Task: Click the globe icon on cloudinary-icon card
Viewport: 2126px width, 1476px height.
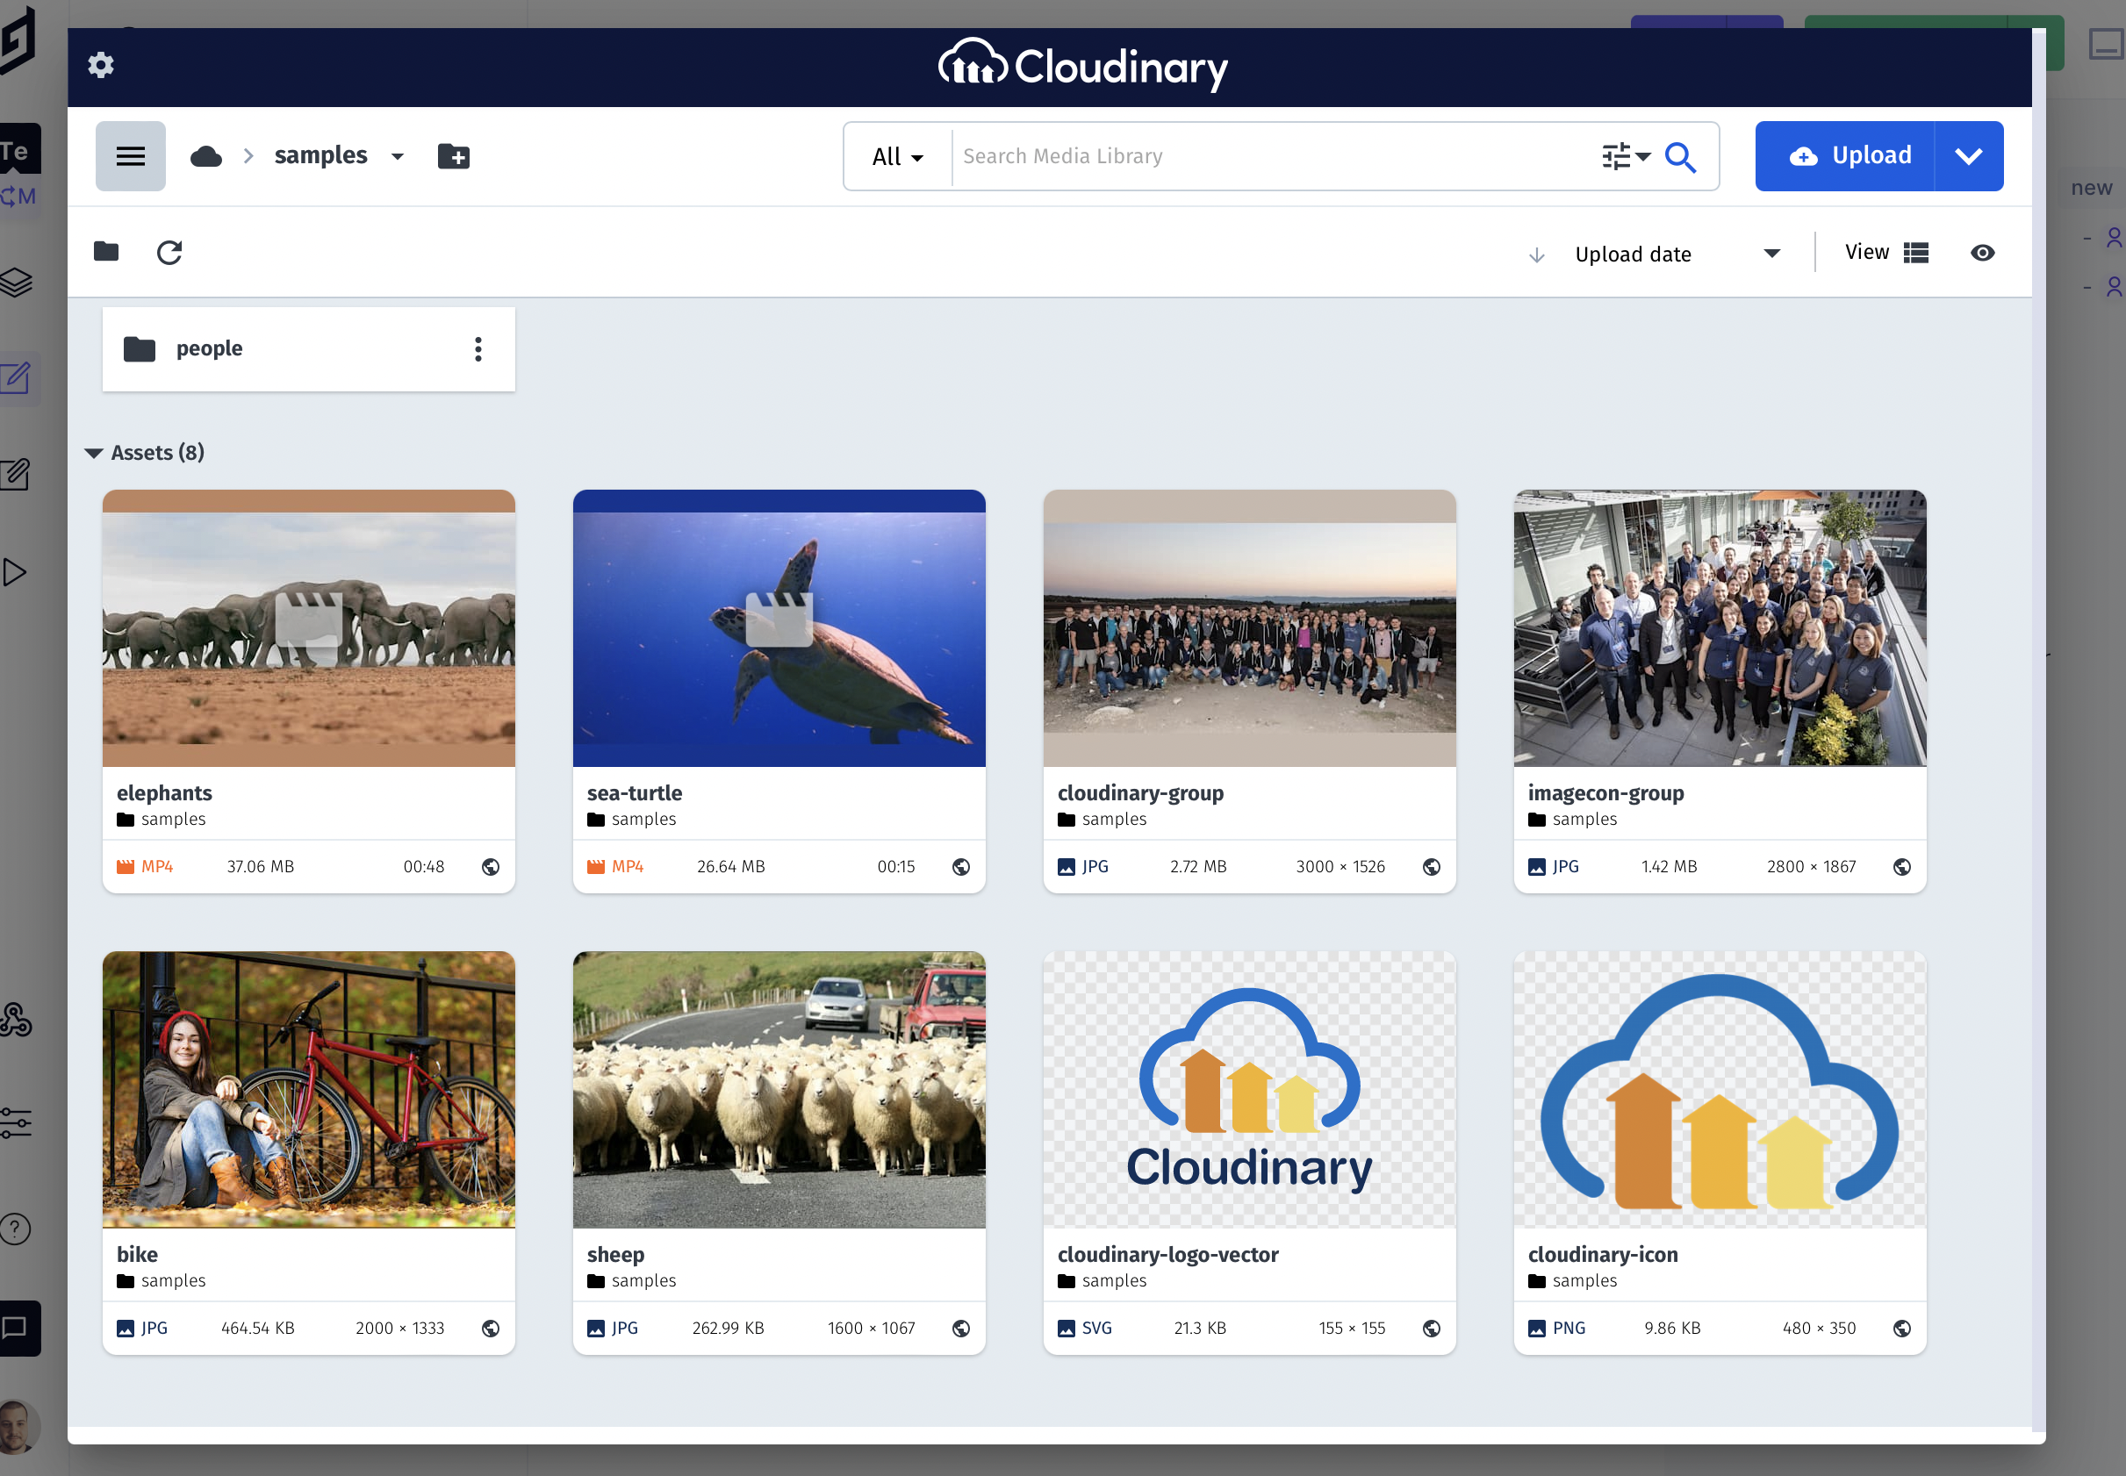Action: (x=1902, y=1328)
